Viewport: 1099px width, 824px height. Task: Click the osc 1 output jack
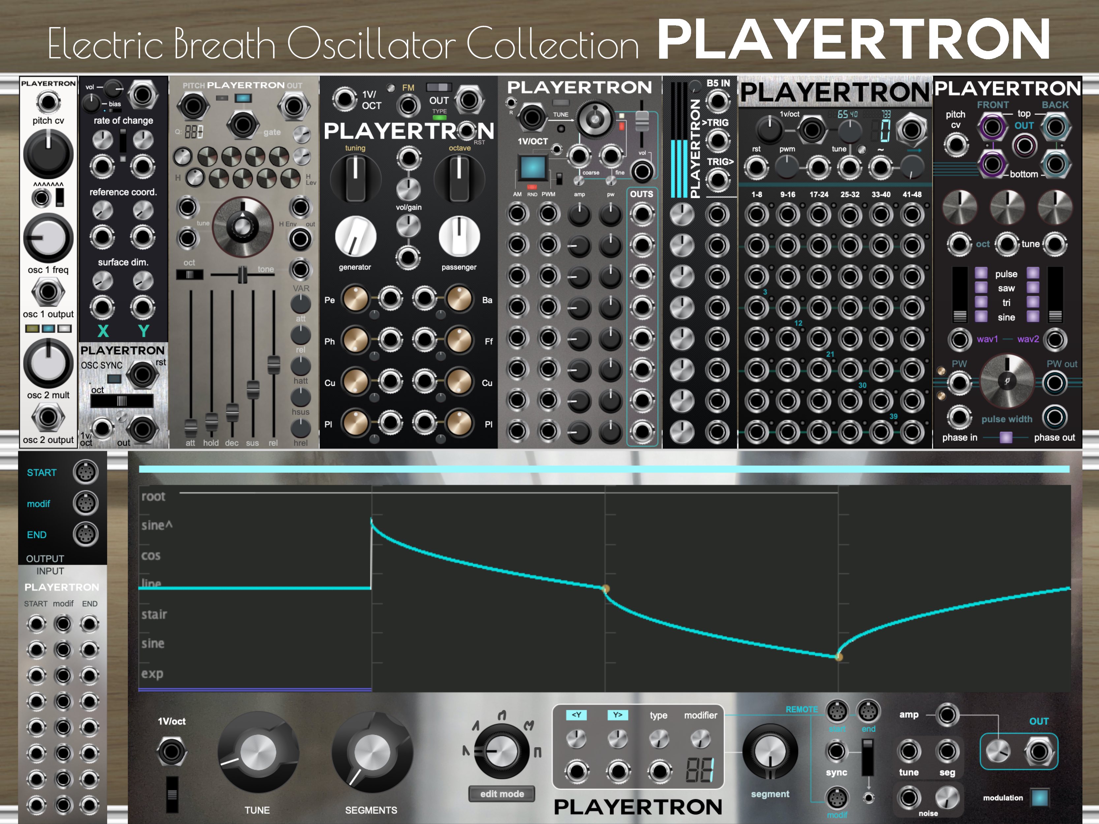pyautogui.click(x=48, y=292)
